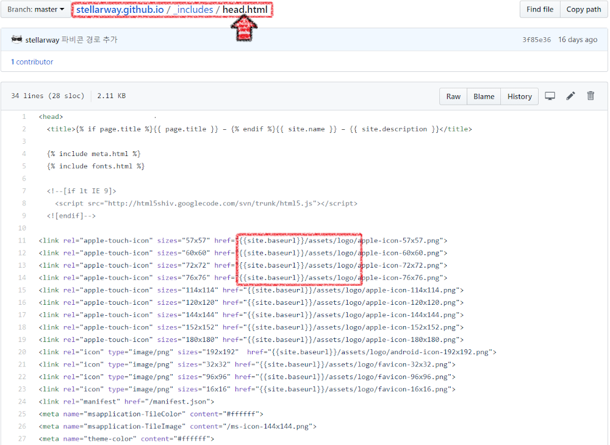The width and height of the screenshot is (610, 445).
Task: Click the android-icon-192x192.png link line
Action: pos(268,352)
